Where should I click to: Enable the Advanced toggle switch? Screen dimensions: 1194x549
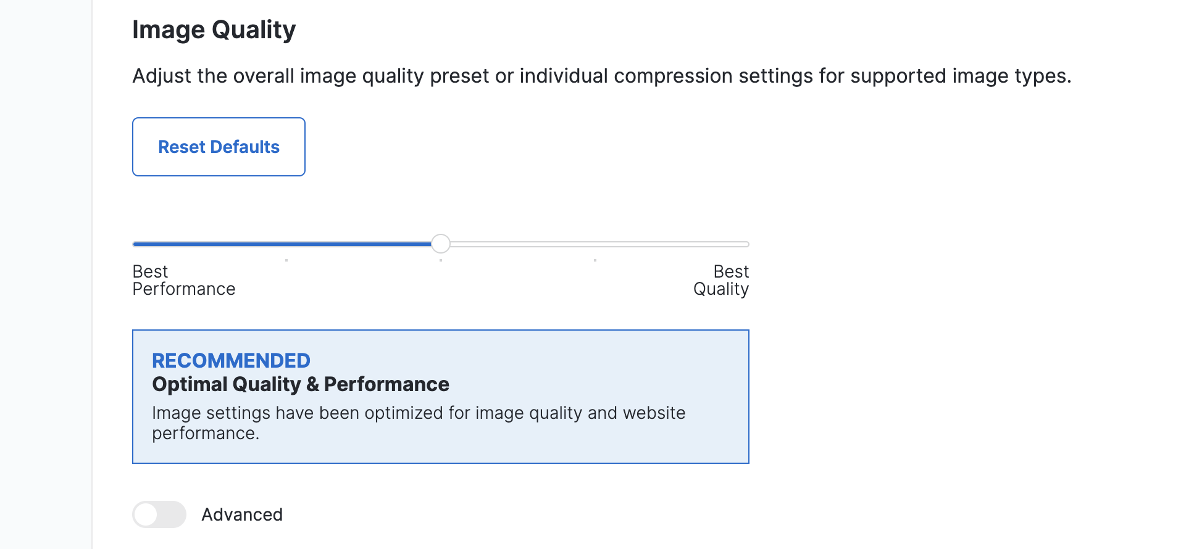click(159, 514)
